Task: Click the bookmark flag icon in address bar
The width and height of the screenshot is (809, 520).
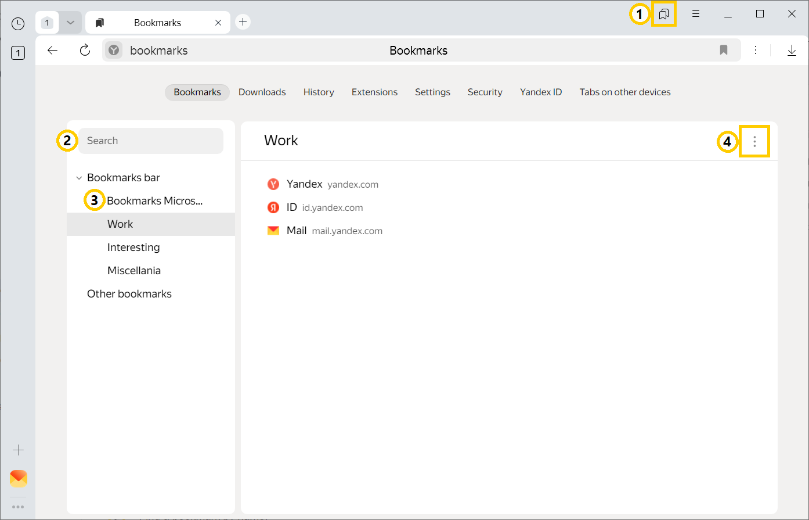Action: 723,51
